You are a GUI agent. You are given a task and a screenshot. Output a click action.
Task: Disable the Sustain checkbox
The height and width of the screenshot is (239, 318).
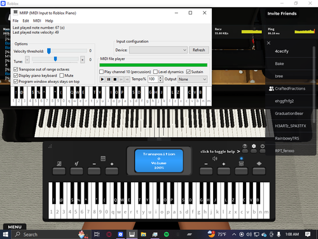point(188,72)
